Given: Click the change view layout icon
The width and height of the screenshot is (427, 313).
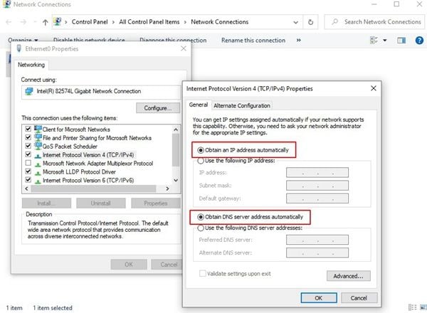Looking at the screenshot, I should 374,41.
